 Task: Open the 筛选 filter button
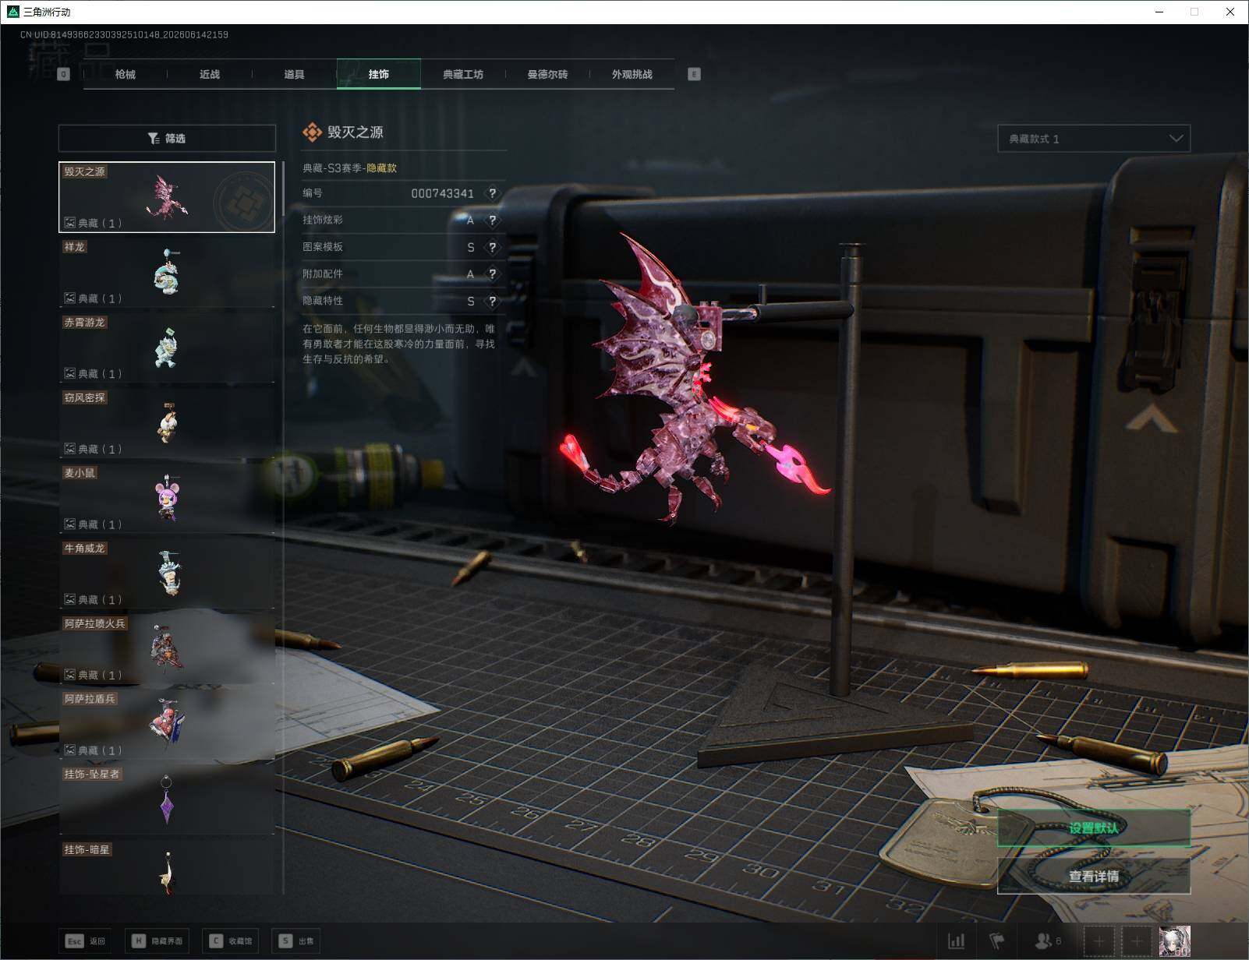[x=167, y=138]
